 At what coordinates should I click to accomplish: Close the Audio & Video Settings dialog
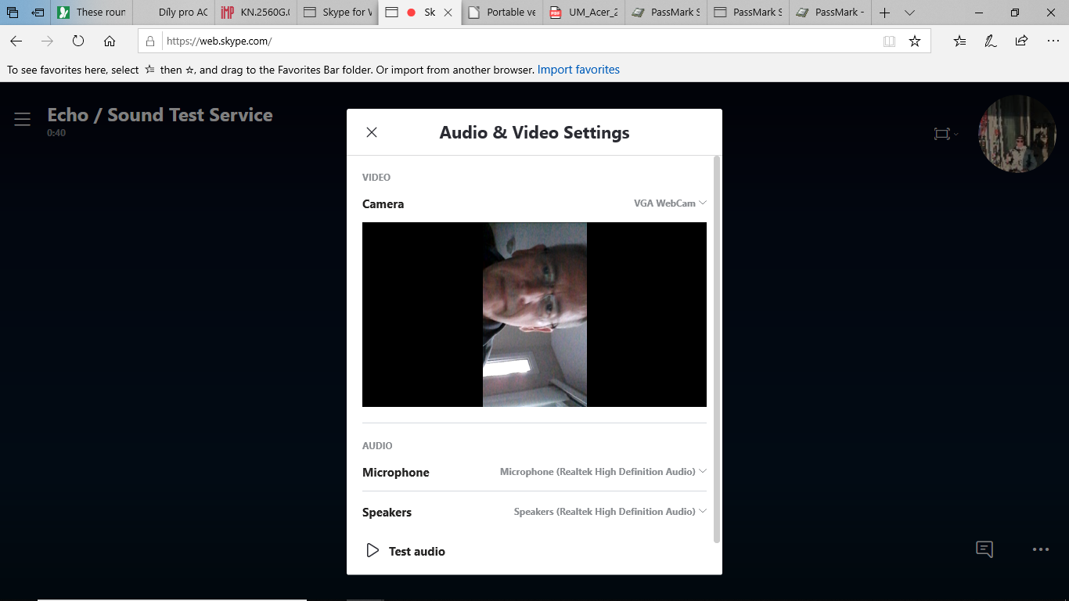(x=372, y=132)
